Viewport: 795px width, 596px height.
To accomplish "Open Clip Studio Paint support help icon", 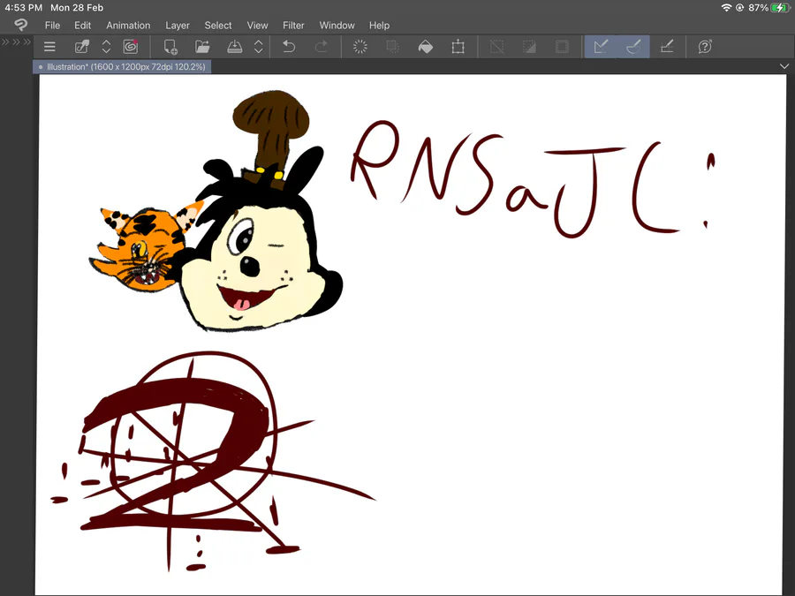I will pos(705,47).
